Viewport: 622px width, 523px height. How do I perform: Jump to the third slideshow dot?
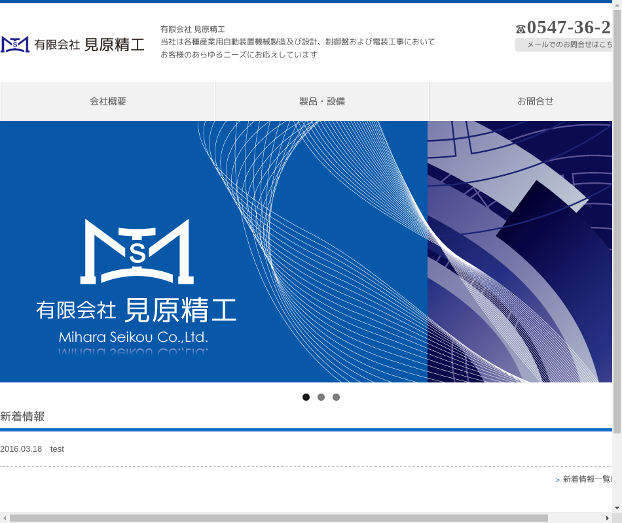[x=336, y=397]
